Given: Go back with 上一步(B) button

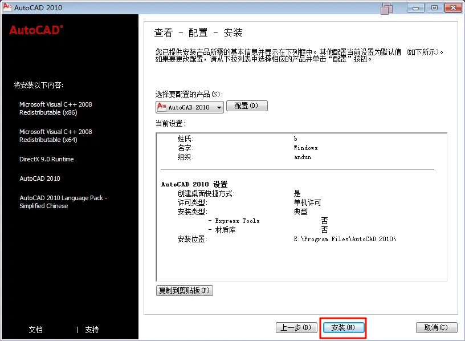Looking at the screenshot, I should 296,327.
